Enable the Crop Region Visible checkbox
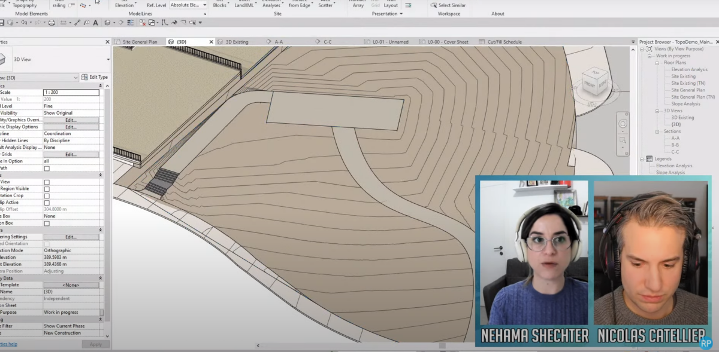Screen dimensions: 719x352 point(47,189)
